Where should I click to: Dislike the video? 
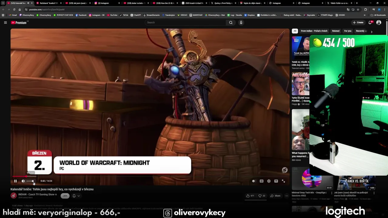(x=262, y=196)
